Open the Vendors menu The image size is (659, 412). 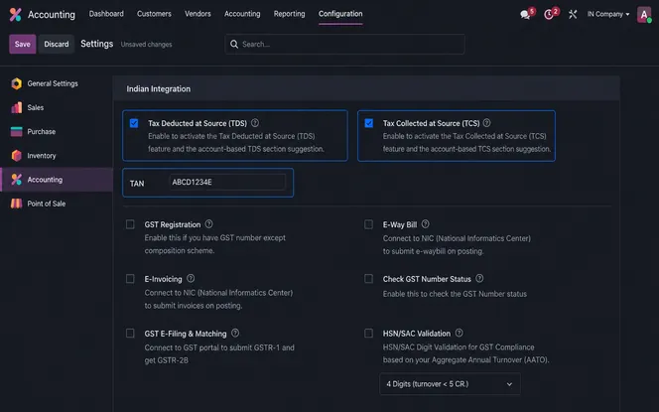coord(198,14)
